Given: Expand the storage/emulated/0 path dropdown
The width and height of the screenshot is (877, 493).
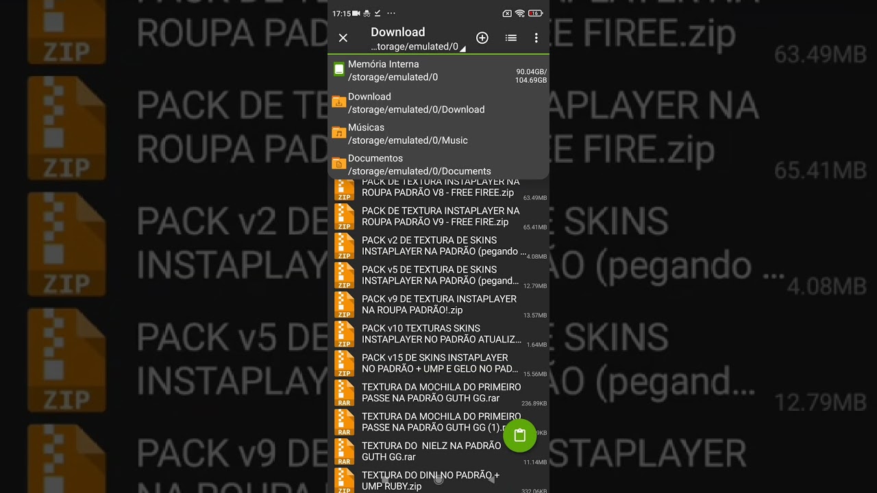Looking at the screenshot, I should (418, 47).
